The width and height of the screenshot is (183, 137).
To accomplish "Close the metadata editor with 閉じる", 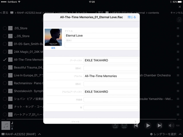I will coord(132,17).
